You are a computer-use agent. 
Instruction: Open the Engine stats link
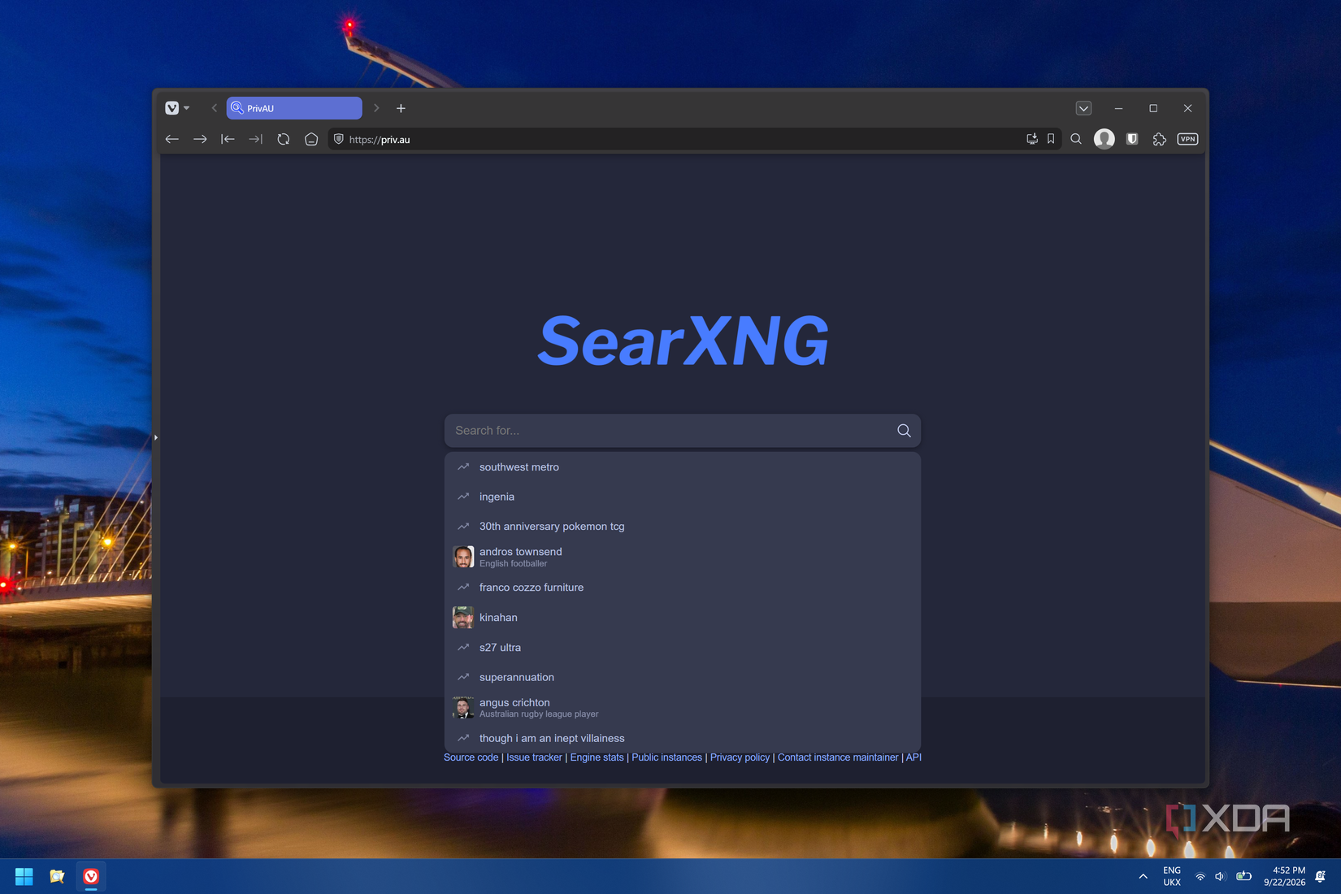(x=597, y=757)
